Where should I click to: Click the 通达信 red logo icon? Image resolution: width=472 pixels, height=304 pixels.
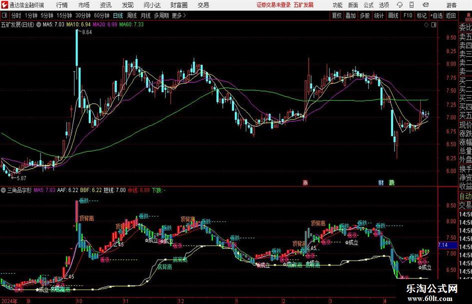tap(4, 5)
